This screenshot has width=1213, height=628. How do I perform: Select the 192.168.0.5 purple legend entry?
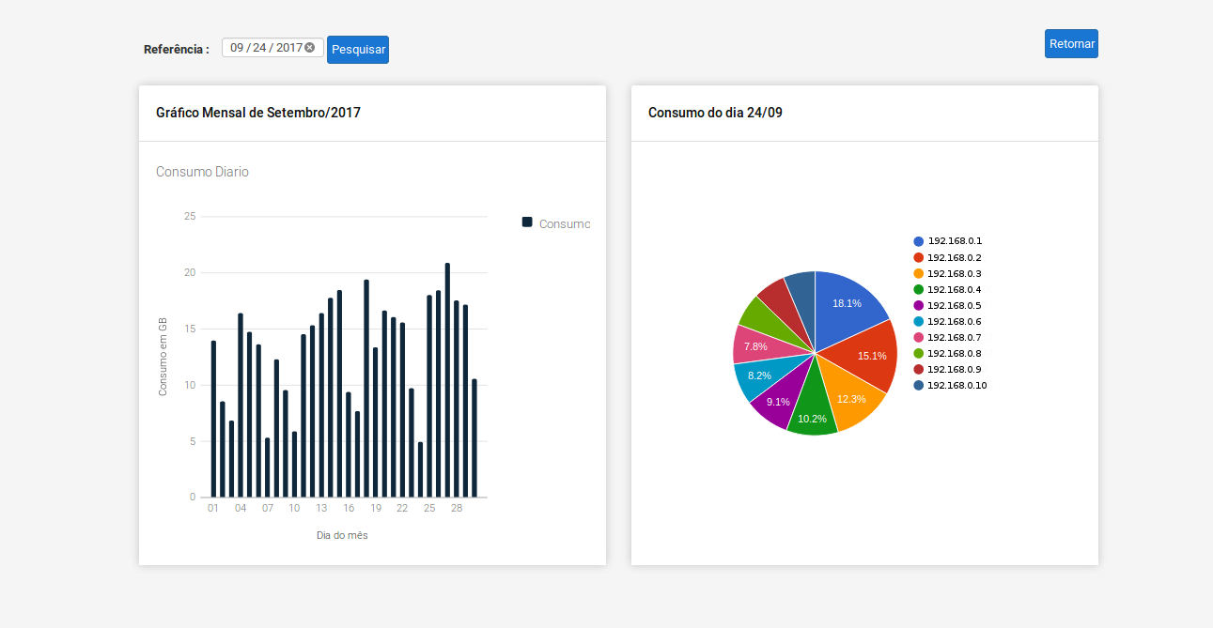pyautogui.click(x=954, y=305)
